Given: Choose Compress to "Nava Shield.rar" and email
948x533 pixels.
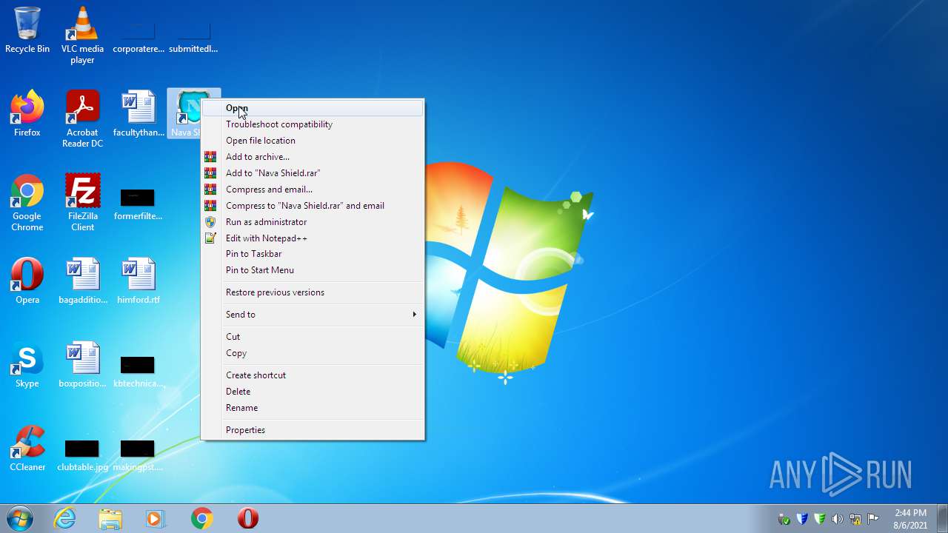Looking at the screenshot, I should click(x=313, y=206).
